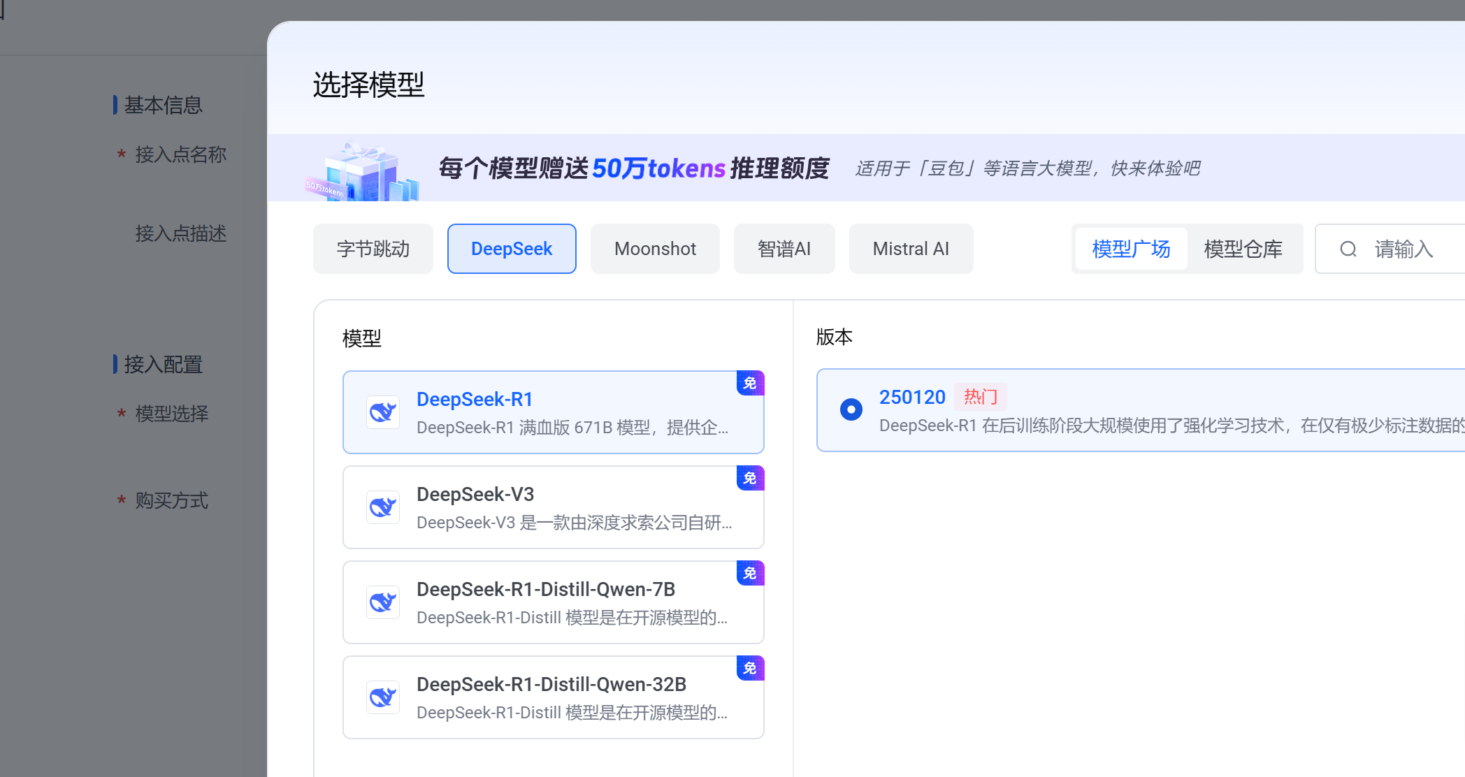
Task: Select the 250120 version radio button
Action: [x=851, y=409]
